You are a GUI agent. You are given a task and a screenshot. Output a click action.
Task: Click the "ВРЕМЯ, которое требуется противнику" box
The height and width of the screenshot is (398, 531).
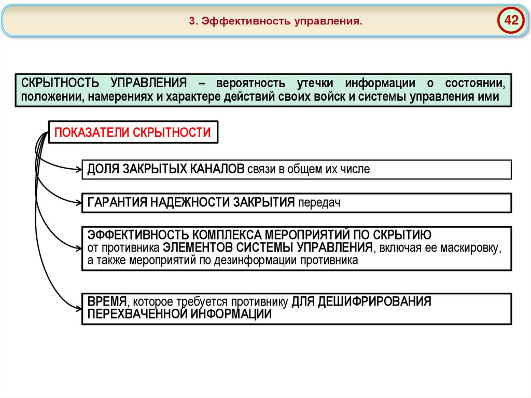pos(297,309)
